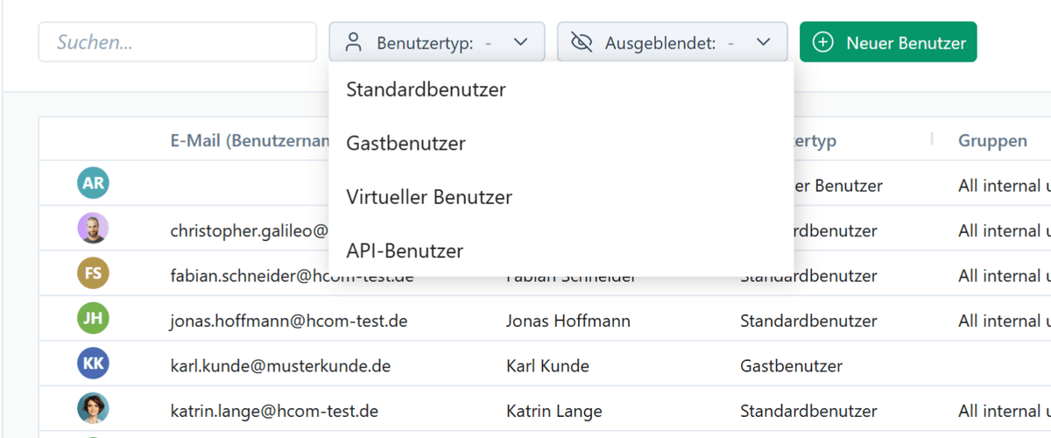Click the crossed-eye icon in Ausgeblendet filter

tap(582, 42)
